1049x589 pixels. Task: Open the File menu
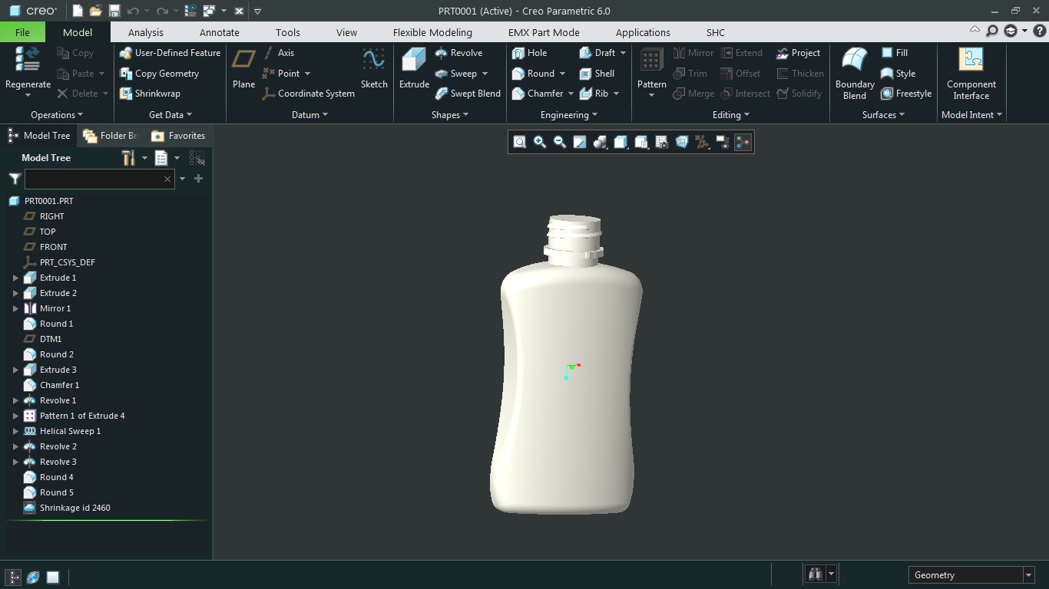(22, 32)
